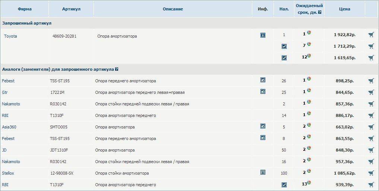This screenshot has height=191, width=379.
Task: Add Asia360 663,02р. item to cart
Action: (x=371, y=127)
